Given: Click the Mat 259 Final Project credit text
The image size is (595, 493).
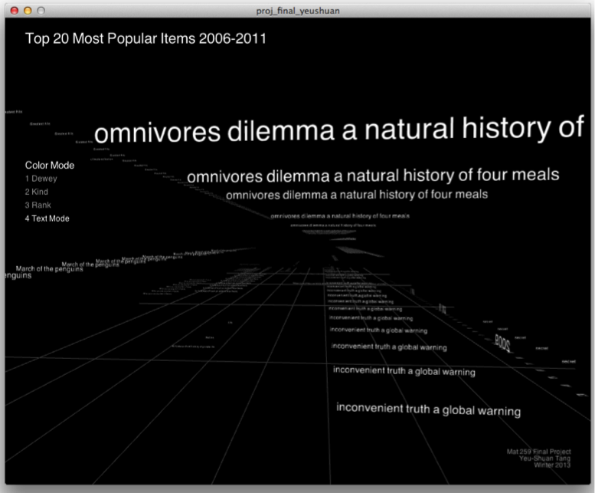Looking at the screenshot, I should pyautogui.click(x=538, y=452).
